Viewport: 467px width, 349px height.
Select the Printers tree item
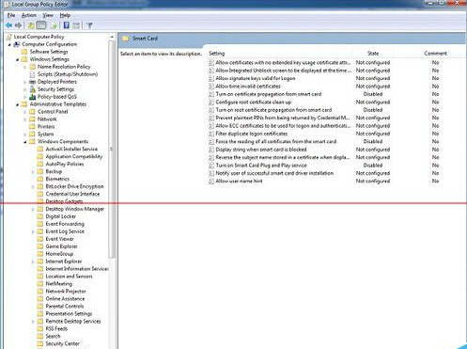pos(46,127)
